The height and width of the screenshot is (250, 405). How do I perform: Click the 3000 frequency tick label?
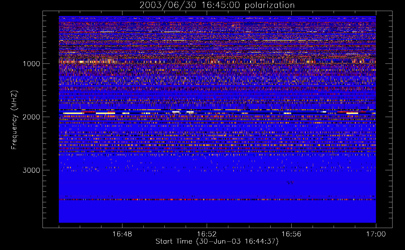coord(31,170)
